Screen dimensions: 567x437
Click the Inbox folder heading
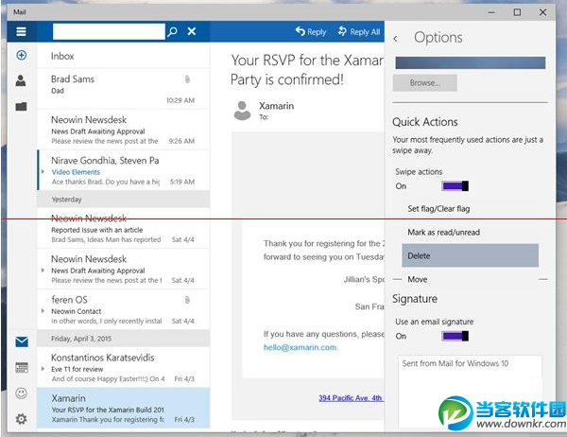(x=62, y=56)
